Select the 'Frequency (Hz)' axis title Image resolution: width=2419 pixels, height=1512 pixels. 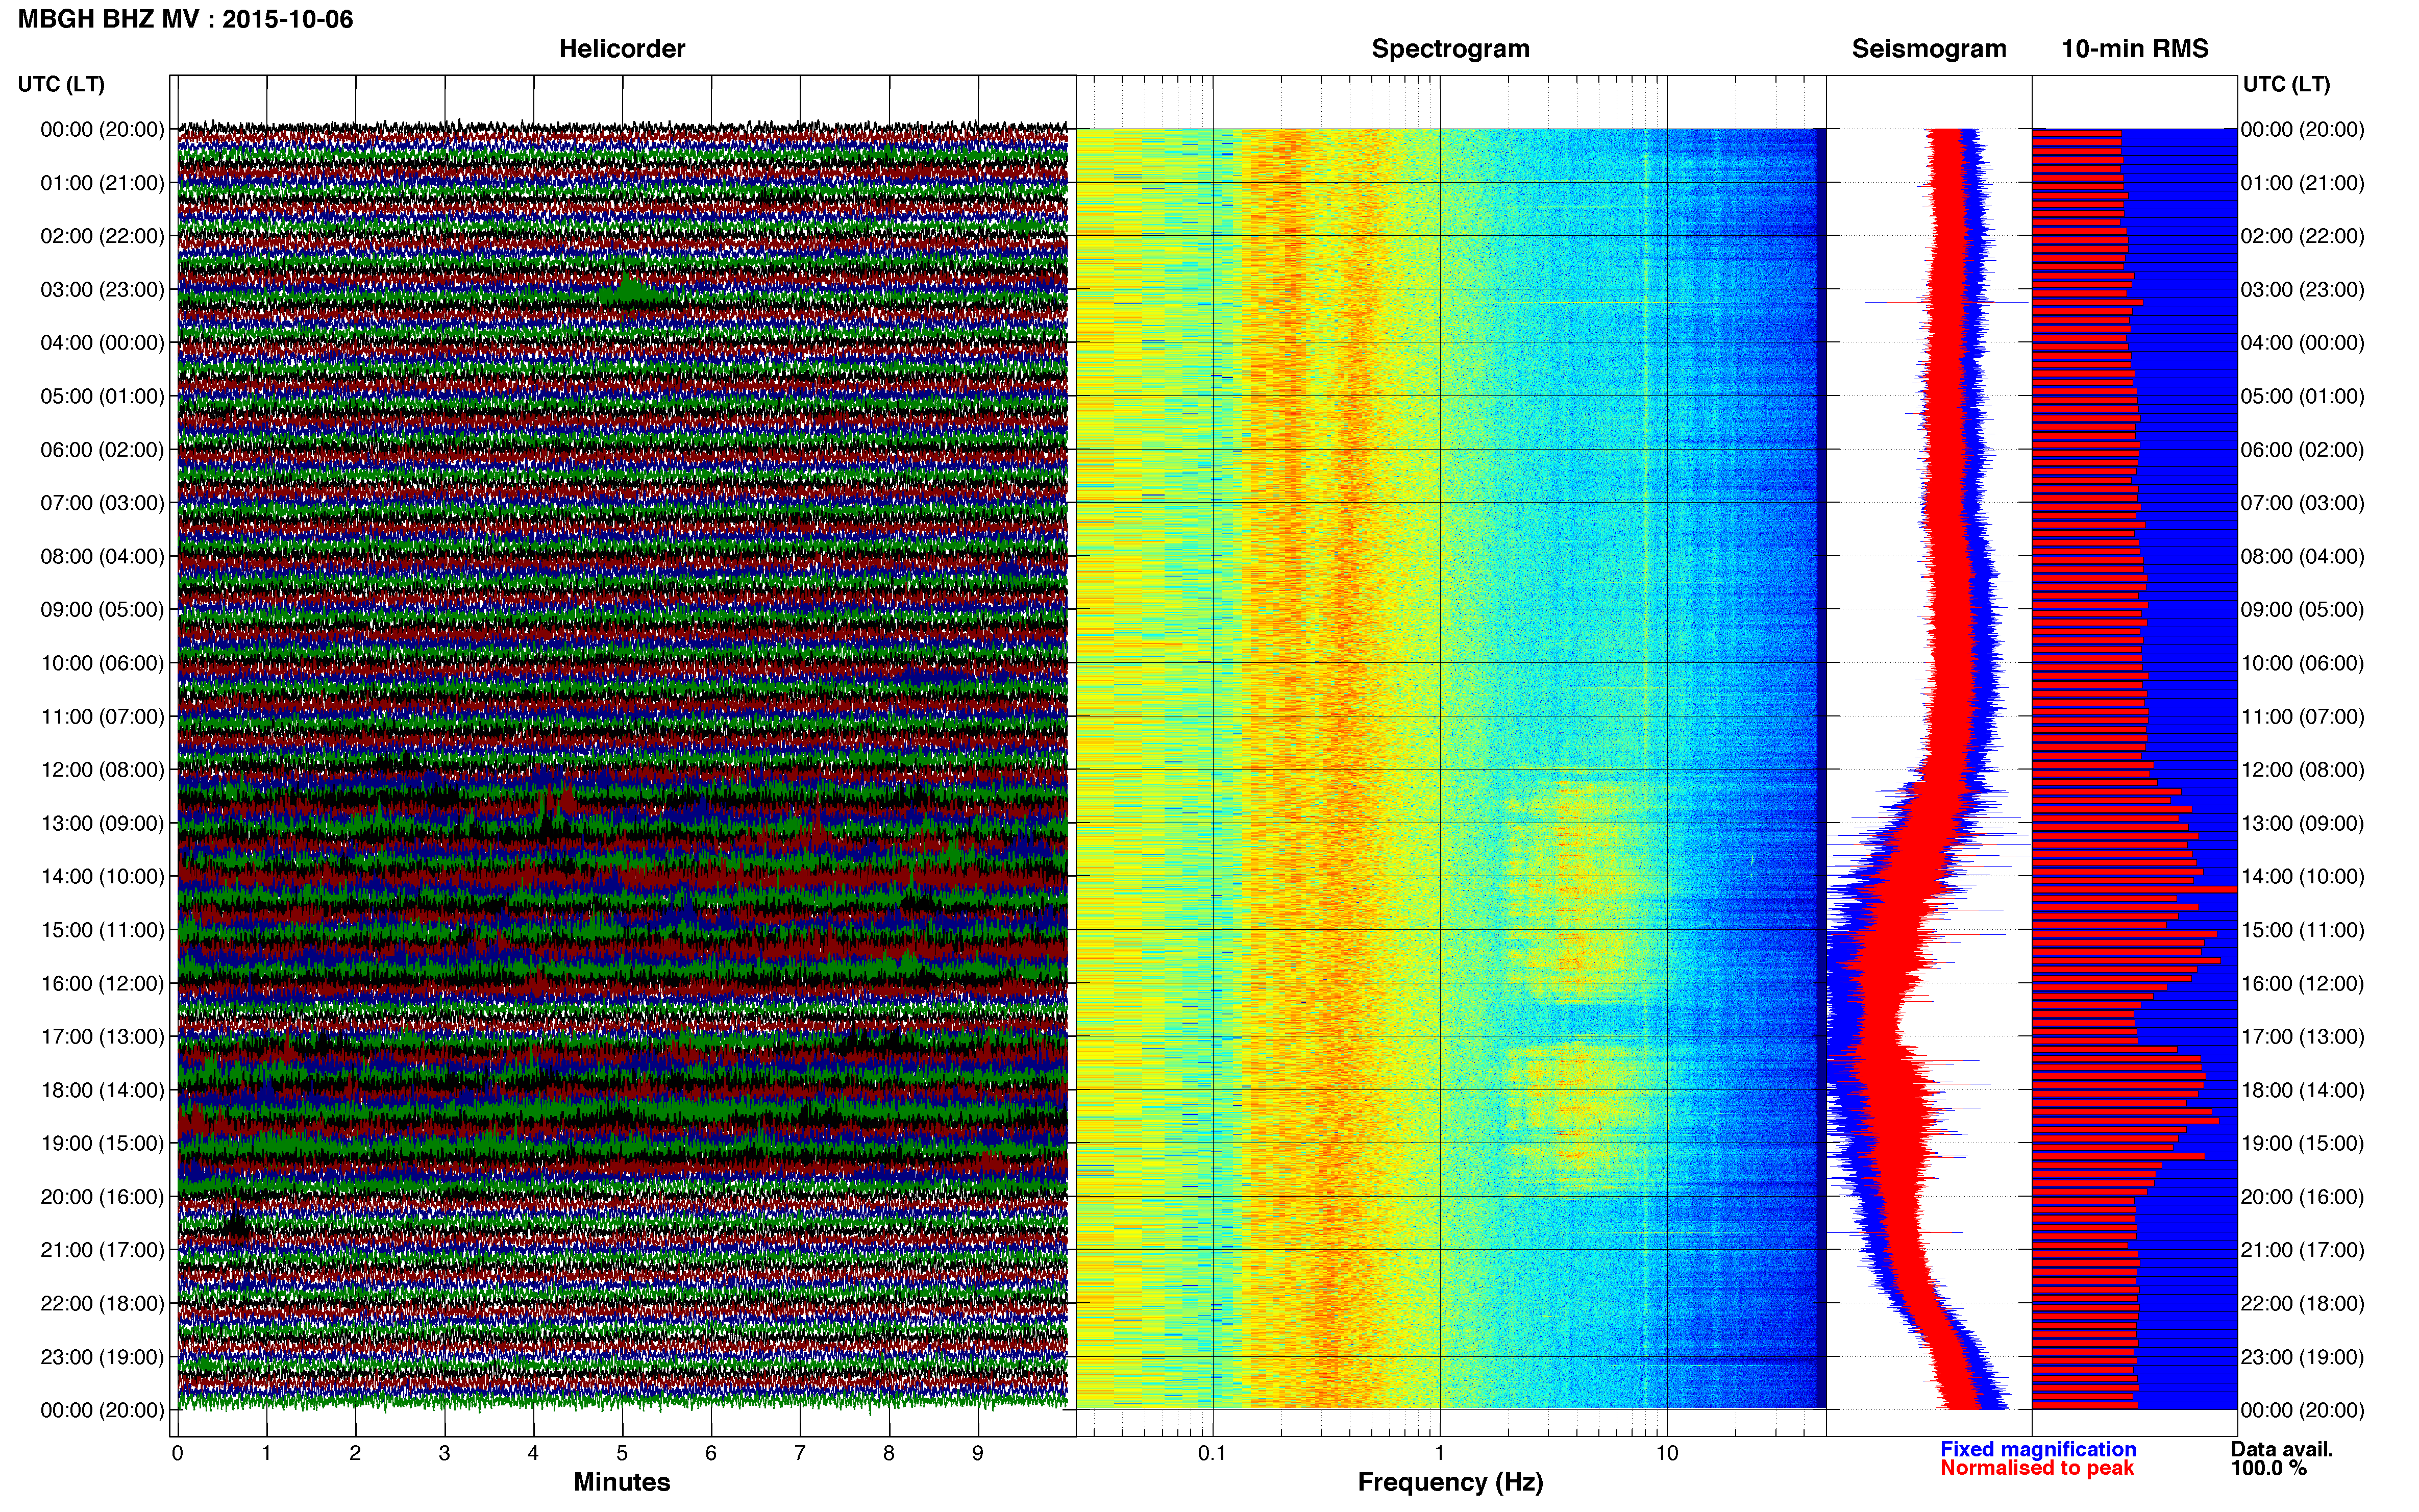coord(1450,1482)
